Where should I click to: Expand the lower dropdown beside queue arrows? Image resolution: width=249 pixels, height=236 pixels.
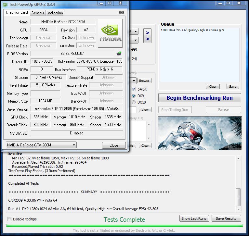pos(136,40)
